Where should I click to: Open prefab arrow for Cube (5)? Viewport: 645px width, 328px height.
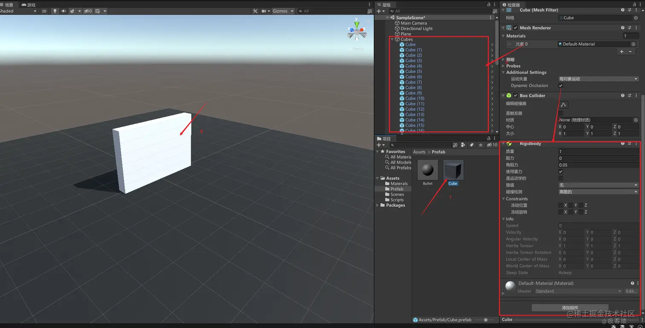coord(492,72)
